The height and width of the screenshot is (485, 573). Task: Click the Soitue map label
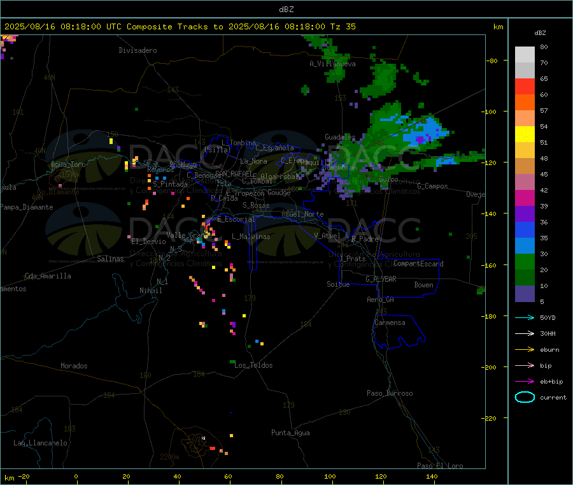coord(338,284)
